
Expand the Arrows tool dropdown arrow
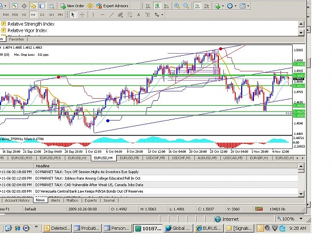(x=162, y=14)
